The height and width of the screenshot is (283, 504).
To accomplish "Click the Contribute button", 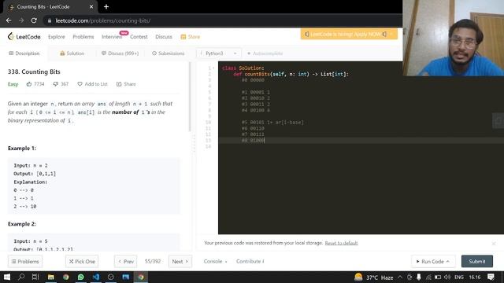I will click(250, 262).
